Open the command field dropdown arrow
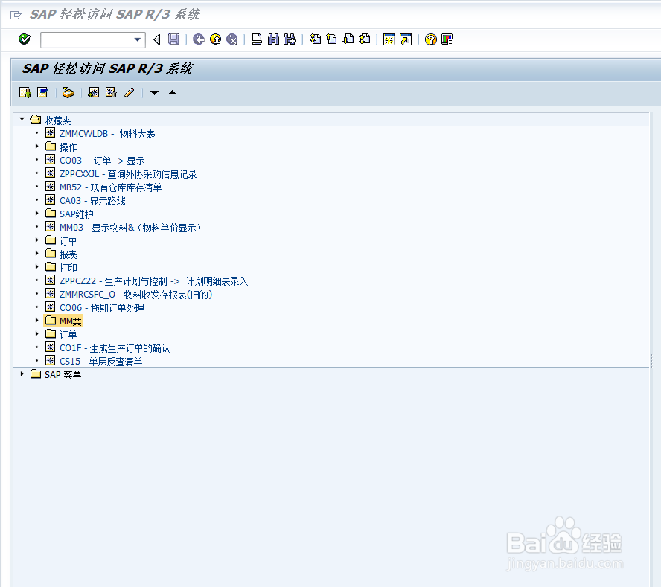This screenshot has height=587, width=661. [x=138, y=39]
